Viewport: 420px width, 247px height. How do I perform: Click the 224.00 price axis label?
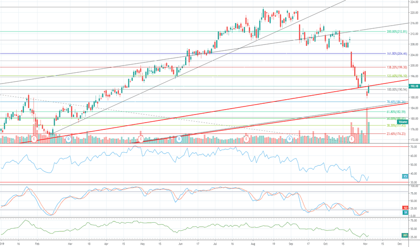point(415,2)
